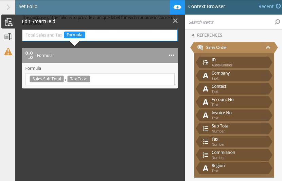Click the search magnifier icon
Image resolution: width=282 pixels, height=181 pixels.
277,22
